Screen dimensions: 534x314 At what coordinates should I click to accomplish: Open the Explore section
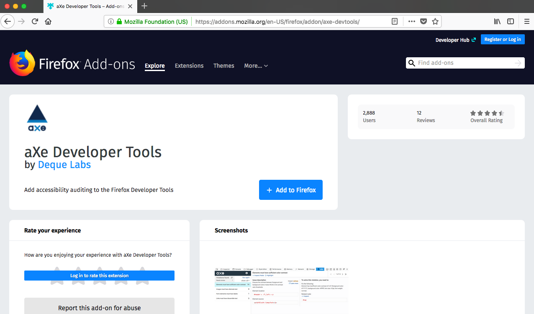coord(155,66)
